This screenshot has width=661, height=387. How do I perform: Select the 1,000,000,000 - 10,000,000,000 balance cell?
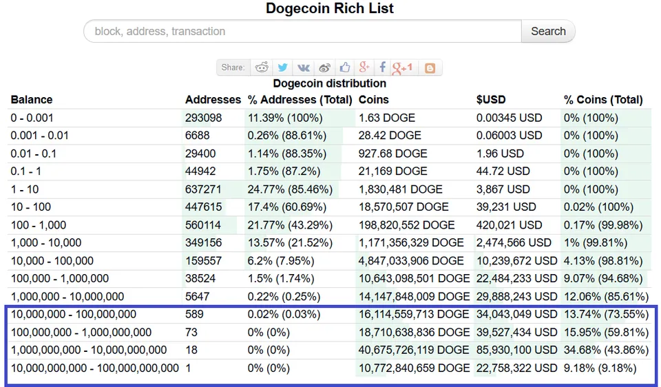click(89, 351)
